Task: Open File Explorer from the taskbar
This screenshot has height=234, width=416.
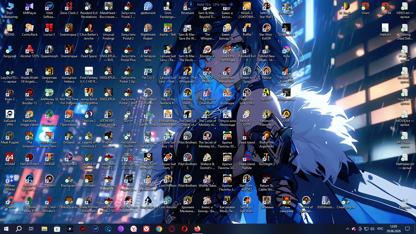Action: [44, 229]
